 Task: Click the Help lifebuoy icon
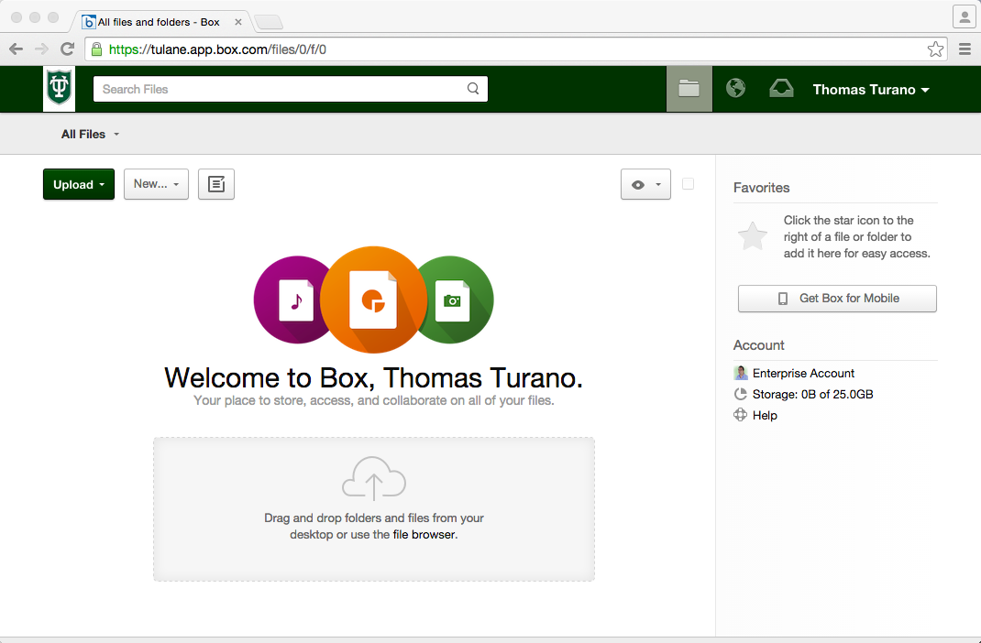(740, 415)
